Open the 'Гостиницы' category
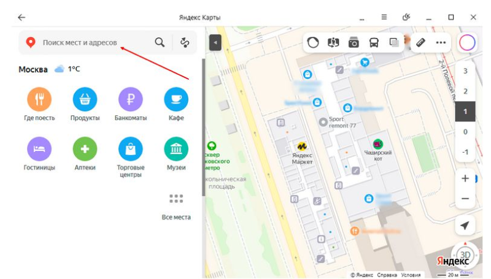The image size is (491, 279). pos(39,154)
